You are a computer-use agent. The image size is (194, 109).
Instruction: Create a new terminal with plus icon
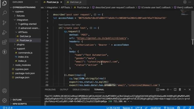click(168, 90)
